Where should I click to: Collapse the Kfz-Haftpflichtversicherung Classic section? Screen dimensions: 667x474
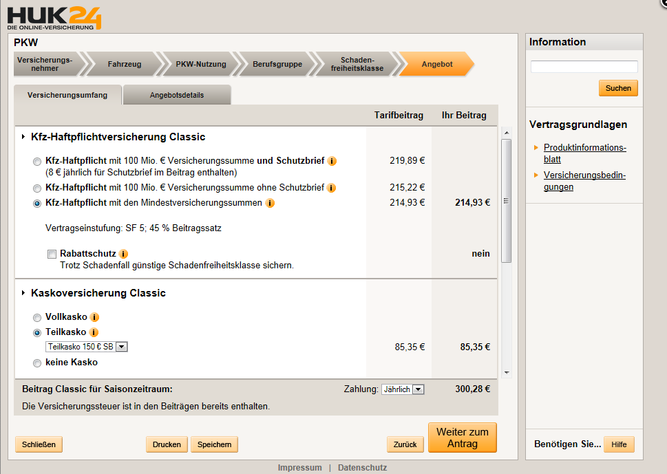[25, 137]
